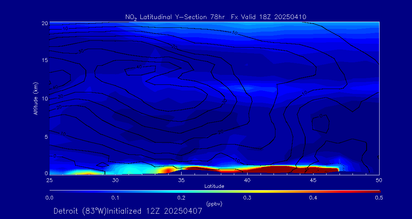
Task: Click the altitude axis tick label 15
Action: [x=45, y=60]
